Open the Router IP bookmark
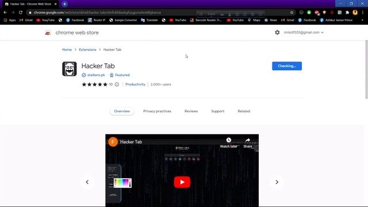 point(97,20)
